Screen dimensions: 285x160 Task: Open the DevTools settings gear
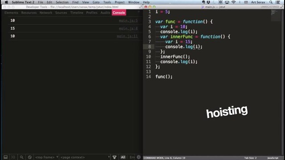[x=138, y=157]
